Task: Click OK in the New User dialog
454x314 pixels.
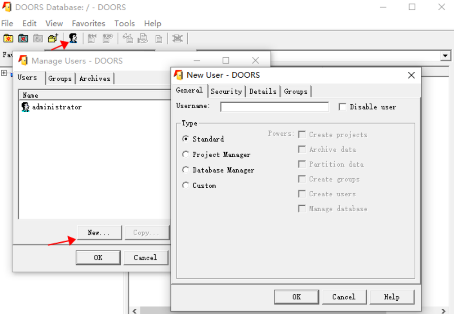Action: pos(296,297)
